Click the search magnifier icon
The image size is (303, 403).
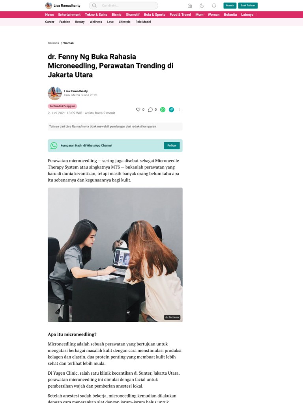pyautogui.click(x=94, y=6)
